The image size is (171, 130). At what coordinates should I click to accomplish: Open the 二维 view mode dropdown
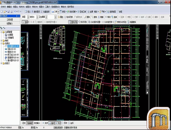pos(58,12)
